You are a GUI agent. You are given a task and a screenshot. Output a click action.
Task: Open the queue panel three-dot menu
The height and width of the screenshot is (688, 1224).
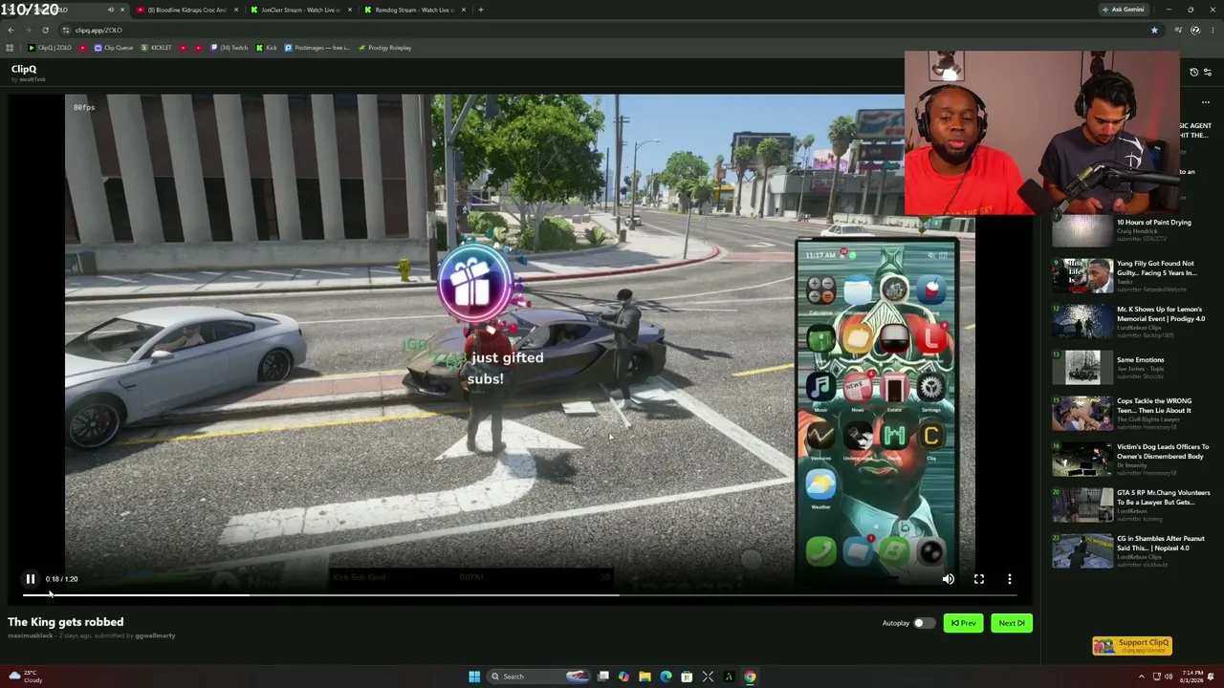coord(1205,102)
